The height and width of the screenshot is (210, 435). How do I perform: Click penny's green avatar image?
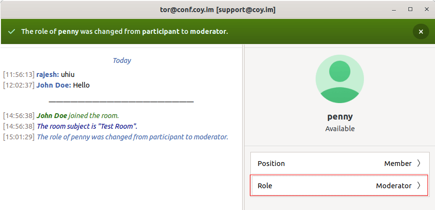[339, 78]
